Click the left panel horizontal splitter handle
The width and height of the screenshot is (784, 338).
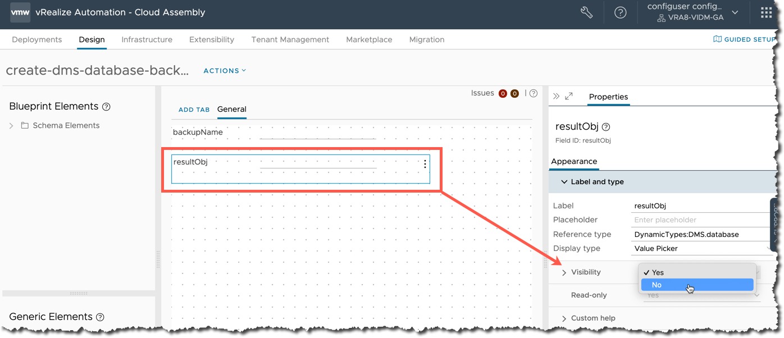pos(79,293)
